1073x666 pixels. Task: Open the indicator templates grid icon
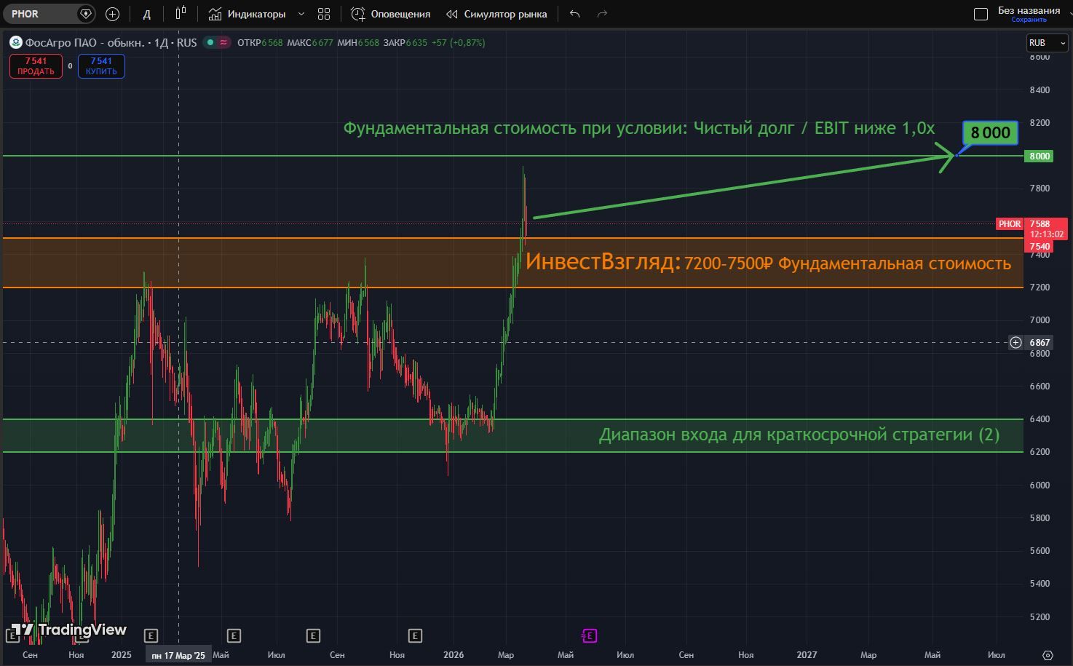click(324, 14)
